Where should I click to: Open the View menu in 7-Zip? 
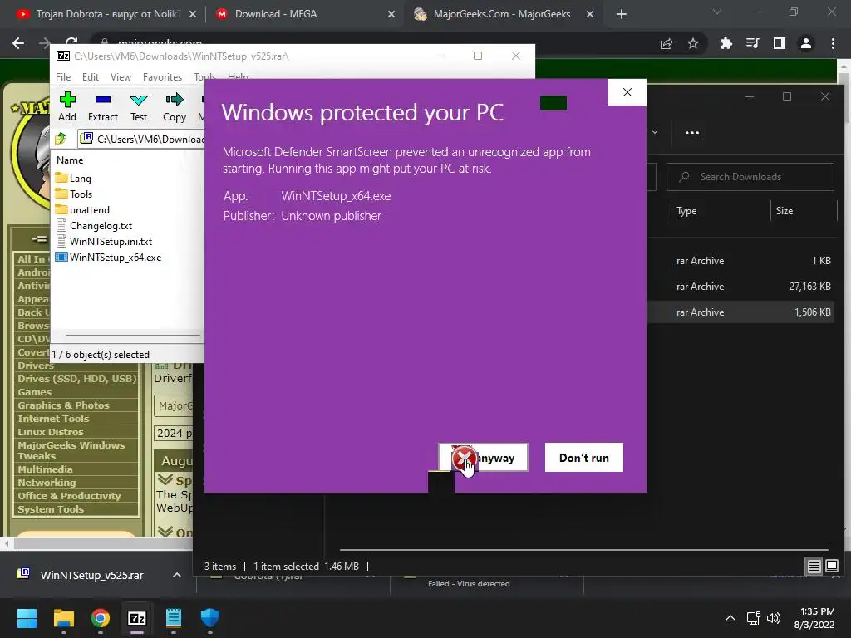(121, 77)
